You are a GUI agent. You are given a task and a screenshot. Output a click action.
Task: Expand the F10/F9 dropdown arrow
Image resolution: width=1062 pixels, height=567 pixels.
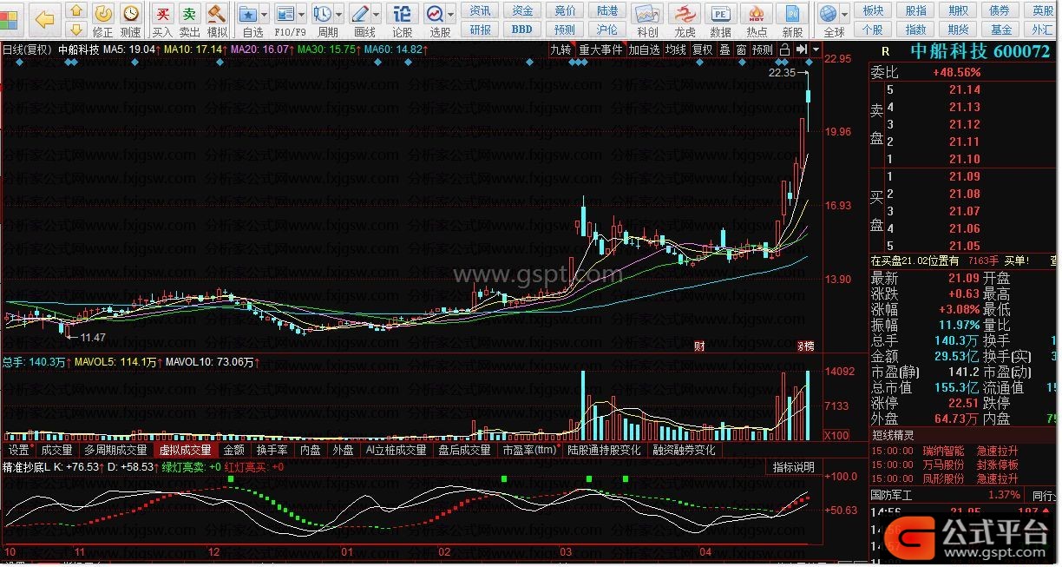(x=301, y=14)
